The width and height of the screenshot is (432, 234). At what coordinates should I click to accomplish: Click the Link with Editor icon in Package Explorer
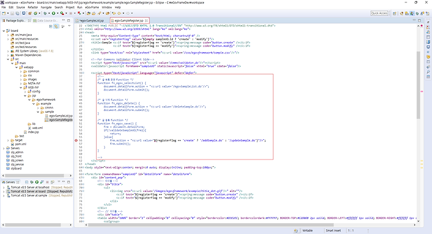pyautogui.click(x=56, y=26)
